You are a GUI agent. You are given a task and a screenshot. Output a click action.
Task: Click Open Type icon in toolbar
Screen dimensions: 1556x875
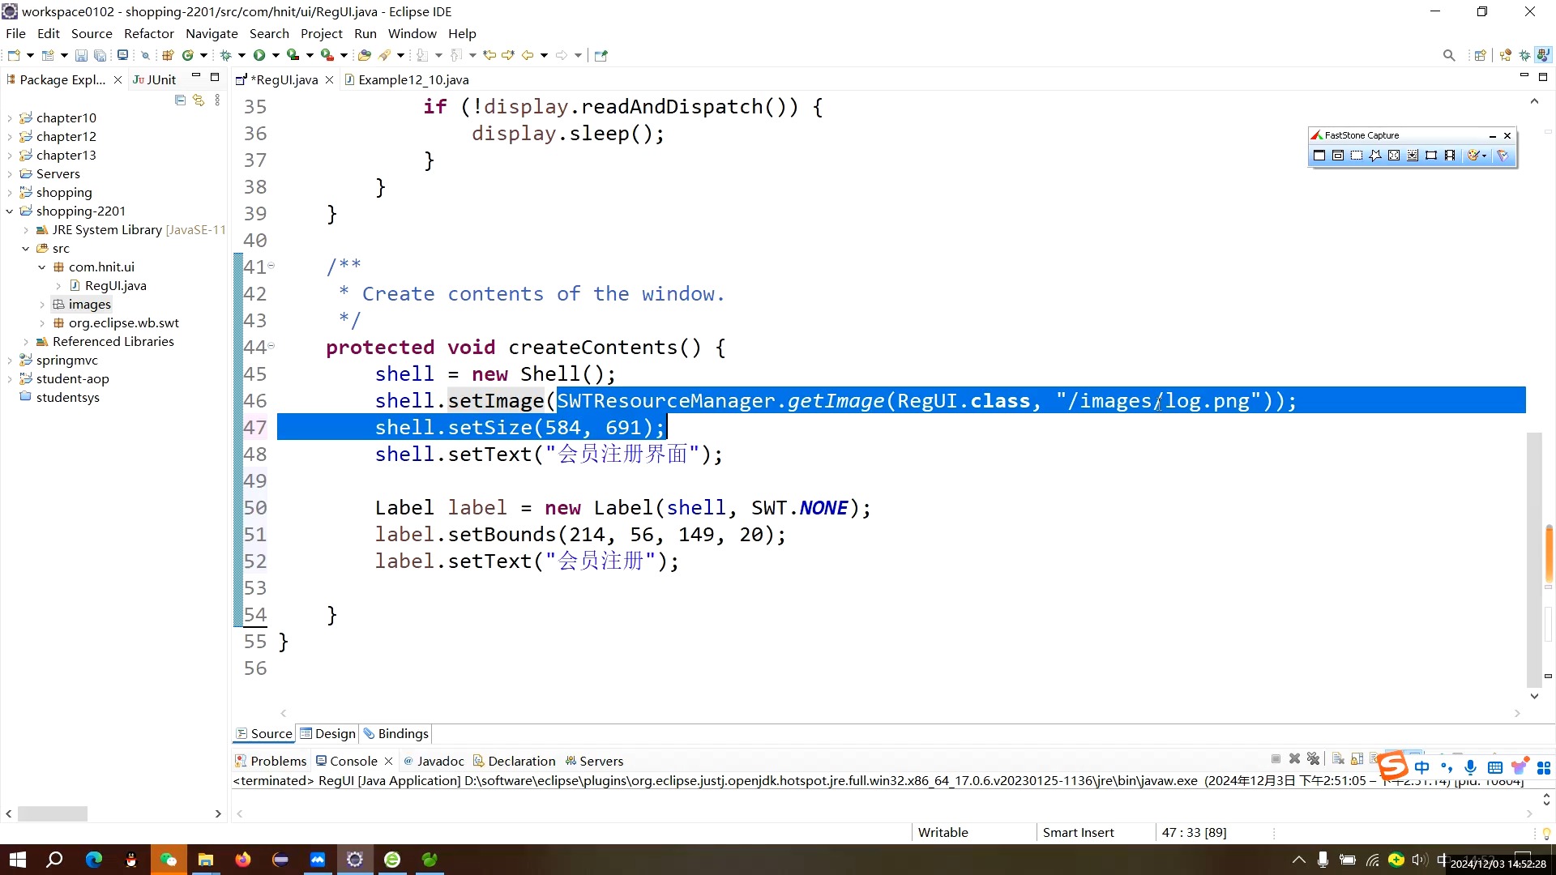click(x=365, y=55)
